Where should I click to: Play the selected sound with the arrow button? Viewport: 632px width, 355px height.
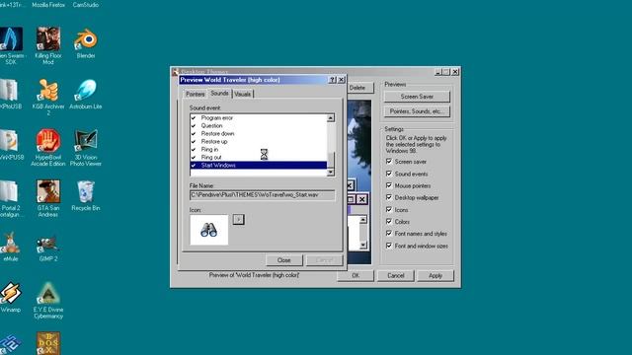point(238,219)
